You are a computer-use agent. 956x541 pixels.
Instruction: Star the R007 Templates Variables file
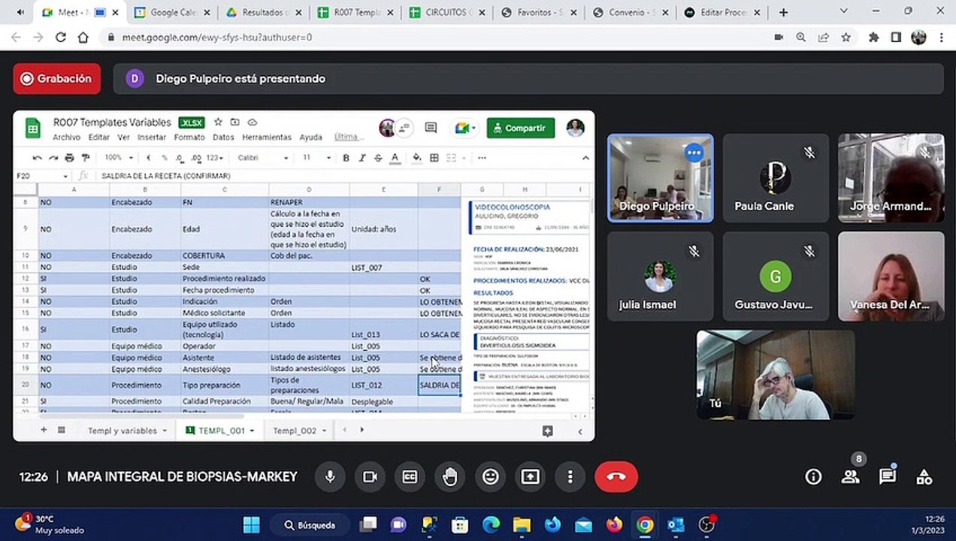(x=218, y=122)
